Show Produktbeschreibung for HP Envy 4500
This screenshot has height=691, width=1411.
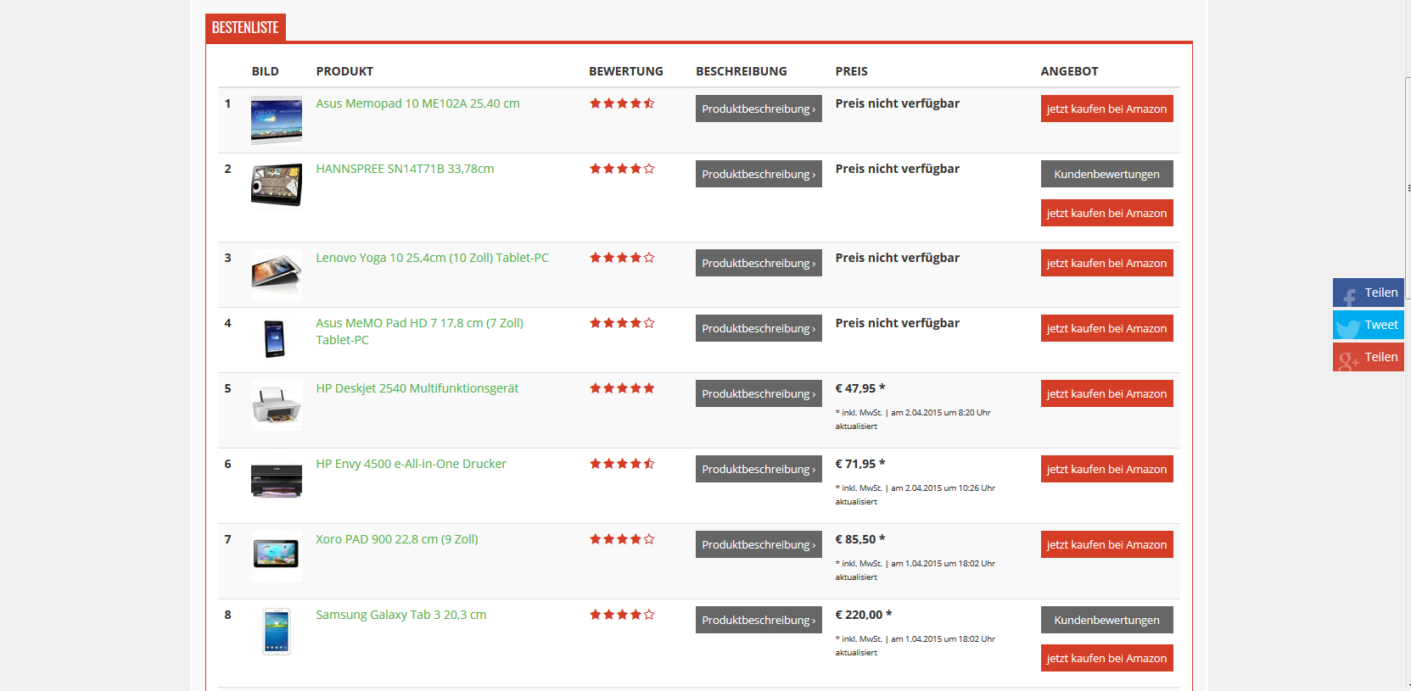pos(759,469)
